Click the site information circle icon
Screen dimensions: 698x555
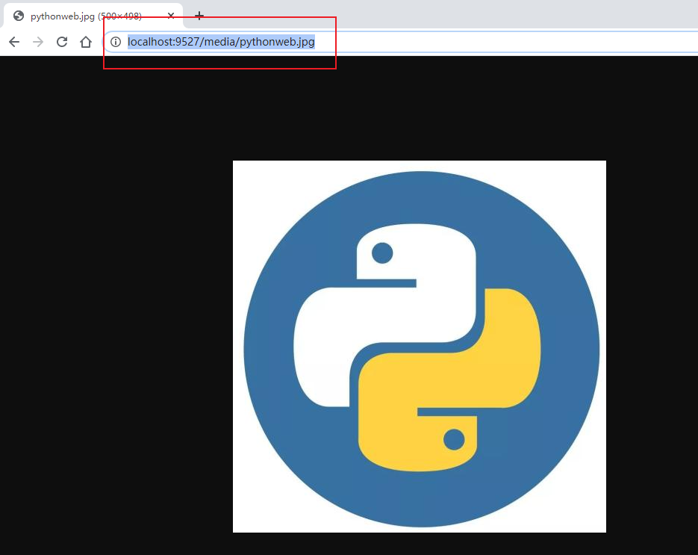pos(116,42)
